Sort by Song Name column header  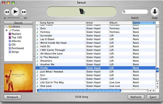(x=62, y=23)
